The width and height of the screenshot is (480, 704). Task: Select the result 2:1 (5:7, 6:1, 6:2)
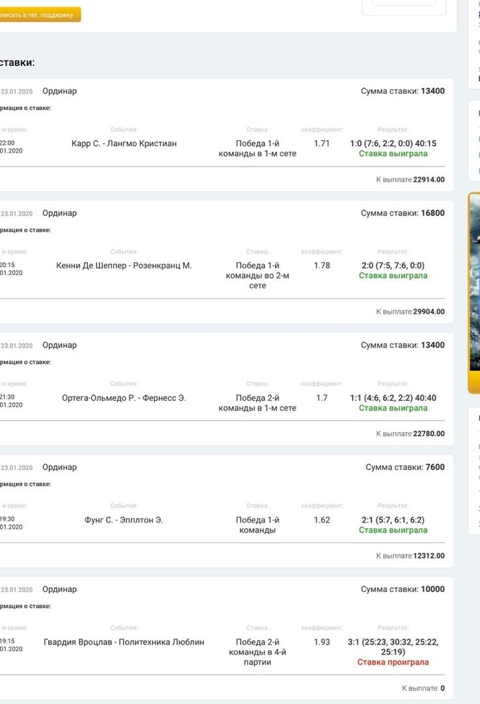(393, 520)
